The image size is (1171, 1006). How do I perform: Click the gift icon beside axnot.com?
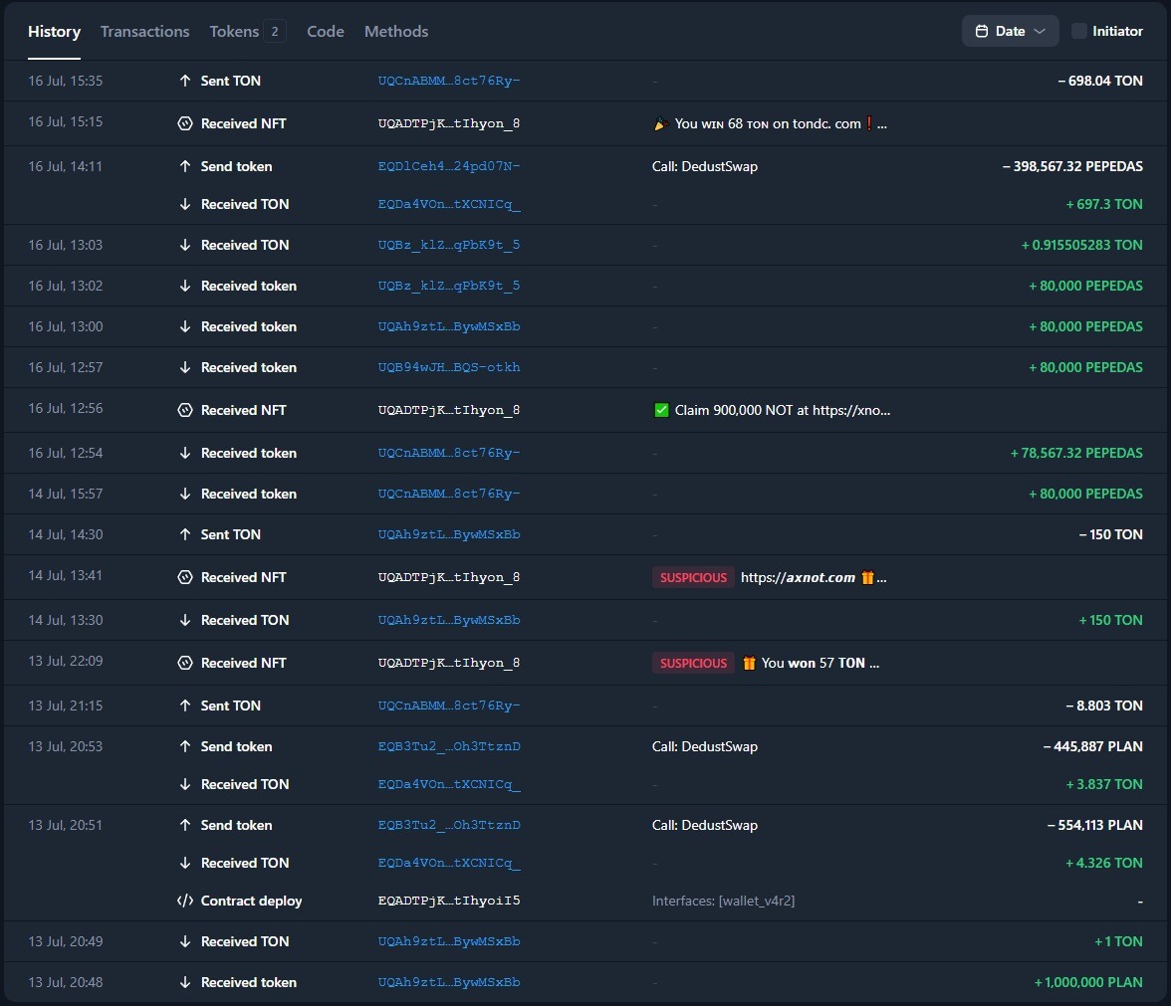[x=867, y=577]
